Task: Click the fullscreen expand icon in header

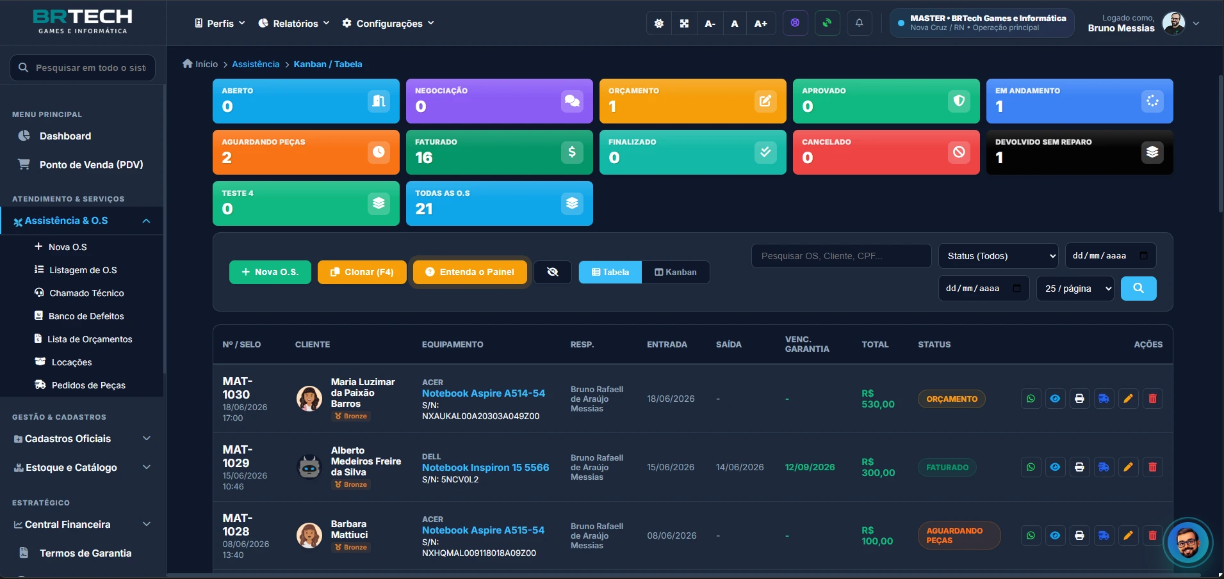Action: [x=684, y=23]
